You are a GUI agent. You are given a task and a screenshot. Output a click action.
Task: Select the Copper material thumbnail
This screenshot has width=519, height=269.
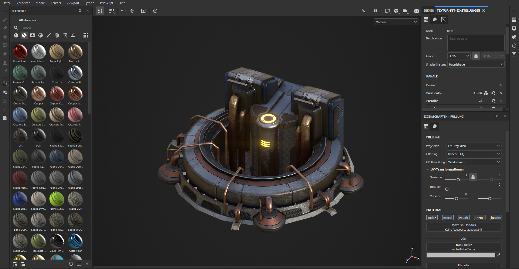point(38,94)
